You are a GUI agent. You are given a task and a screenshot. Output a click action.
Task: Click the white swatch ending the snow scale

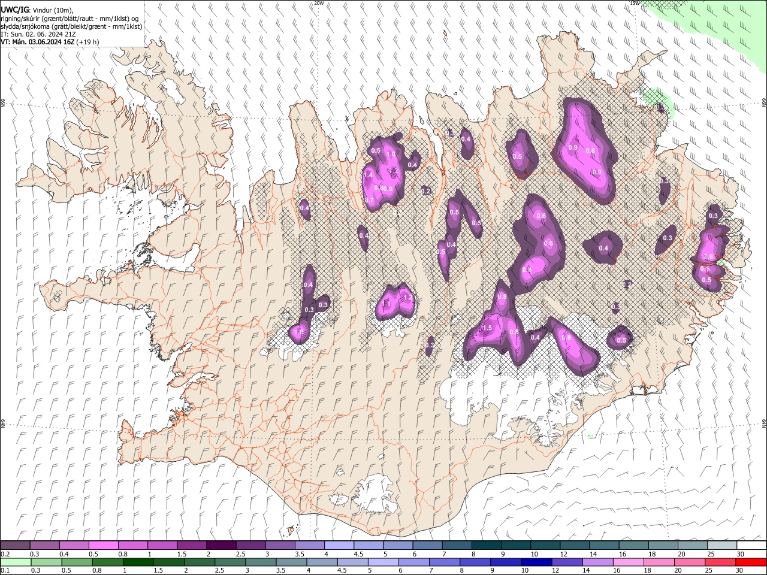(751, 545)
